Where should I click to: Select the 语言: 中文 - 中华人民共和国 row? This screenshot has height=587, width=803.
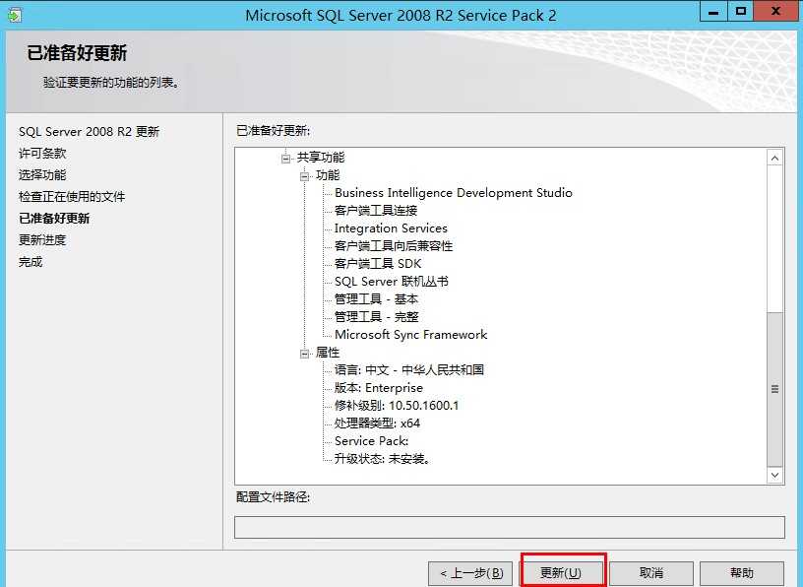coord(409,370)
